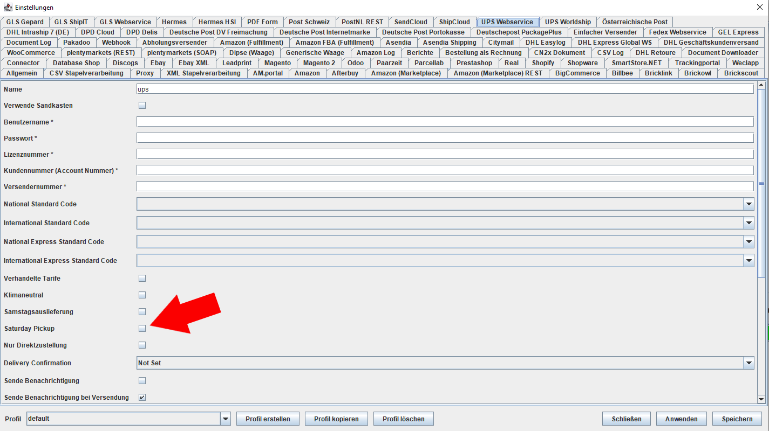Switch to the Prestashop tab
Viewport: 769px width, 431px height.
pos(474,63)
